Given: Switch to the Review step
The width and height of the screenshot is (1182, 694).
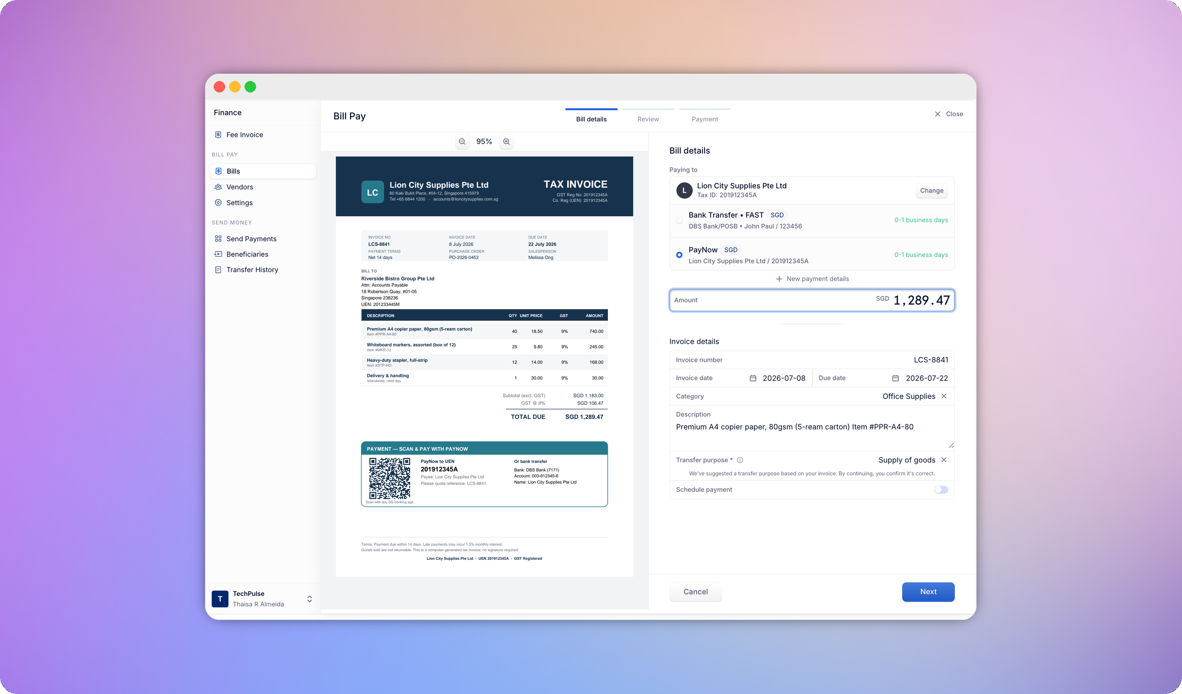Looking at the screenshot, I should 648,116.
